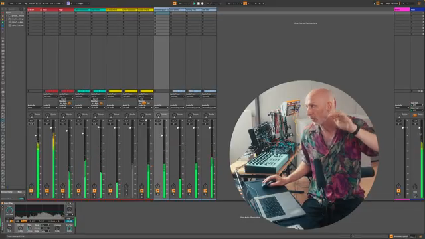425x239 pixels.
Task: Click the Auto Filter Freq knob
Action: (9, 210)
